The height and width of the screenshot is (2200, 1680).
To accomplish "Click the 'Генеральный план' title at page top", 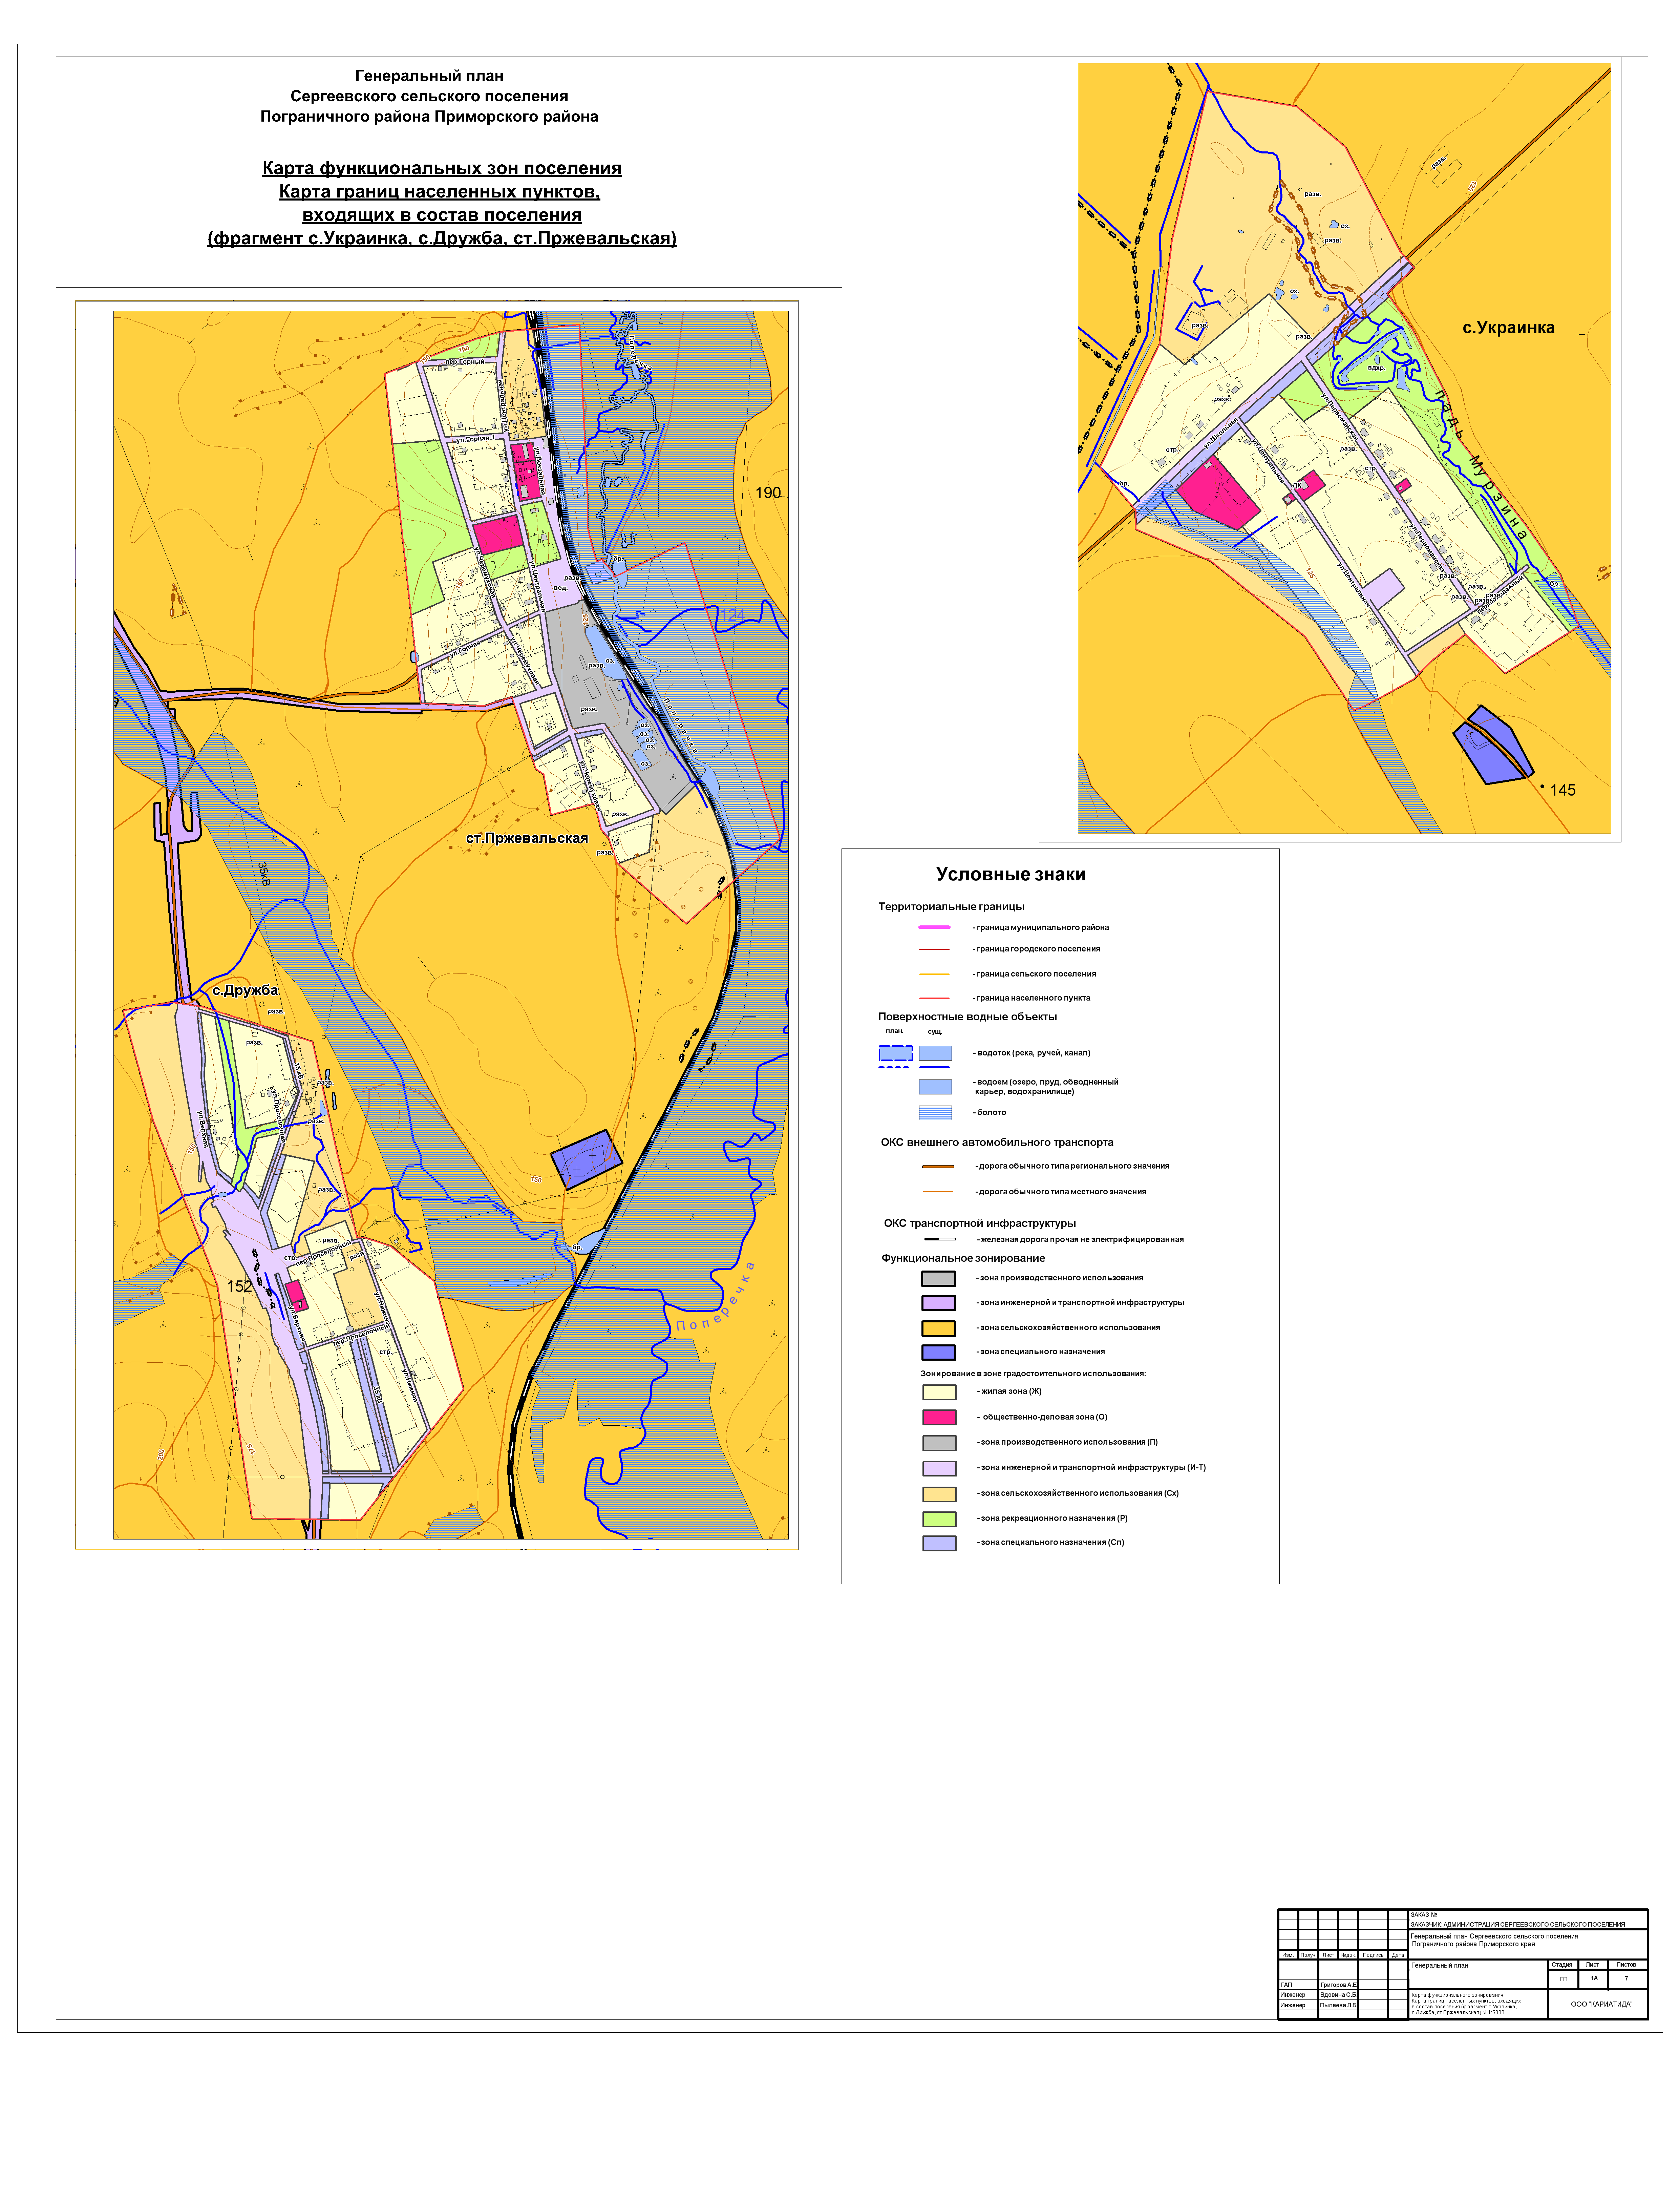I will [429, 76].
